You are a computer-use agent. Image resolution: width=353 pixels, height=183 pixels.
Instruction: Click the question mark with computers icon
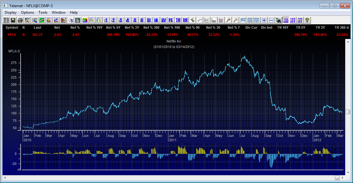coord(278,20)
